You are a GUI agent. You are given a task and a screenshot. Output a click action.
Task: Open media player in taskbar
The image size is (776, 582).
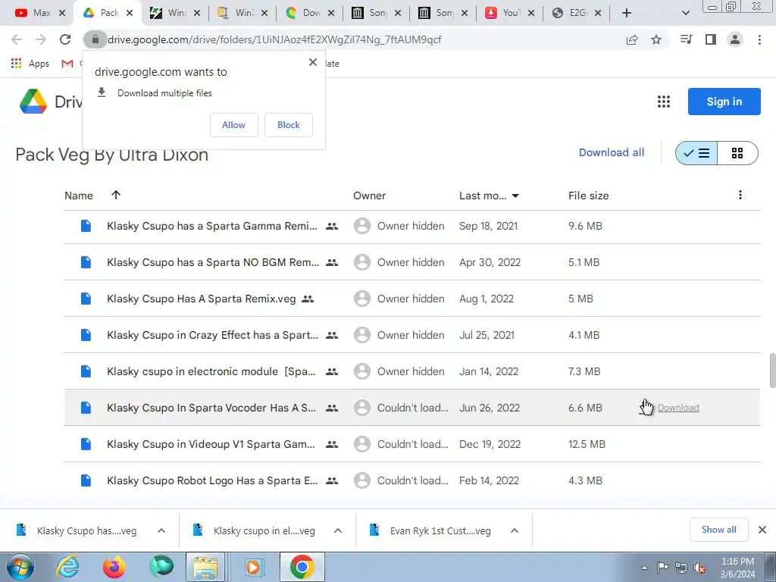(x=254, y=567)
